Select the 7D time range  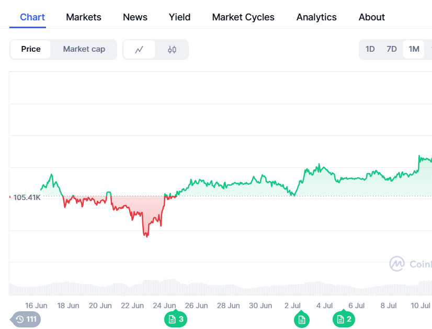coord(392,49)
